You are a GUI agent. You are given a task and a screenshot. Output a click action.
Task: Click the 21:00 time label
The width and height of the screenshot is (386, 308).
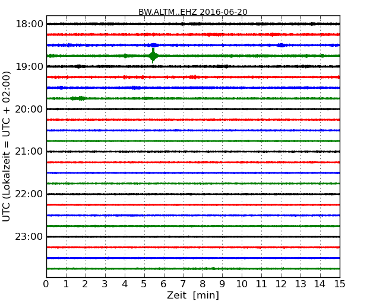pos(29,152)
